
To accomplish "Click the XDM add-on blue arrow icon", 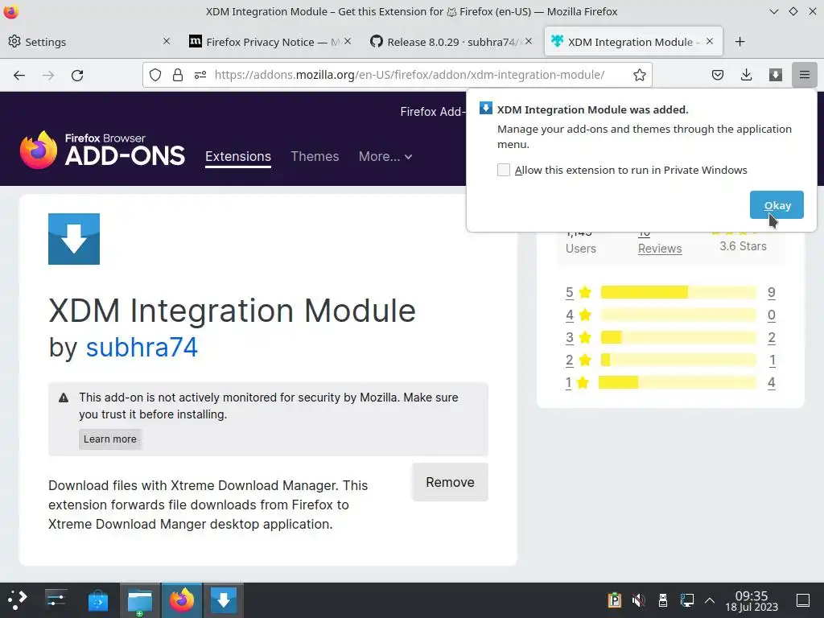I will click(x=74, y=239).
